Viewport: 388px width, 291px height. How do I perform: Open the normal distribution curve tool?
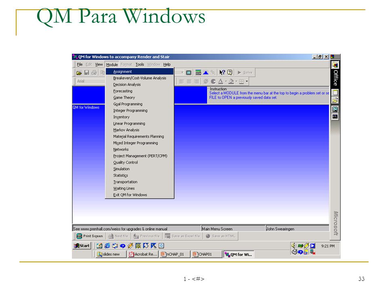[x=206, y=72]
